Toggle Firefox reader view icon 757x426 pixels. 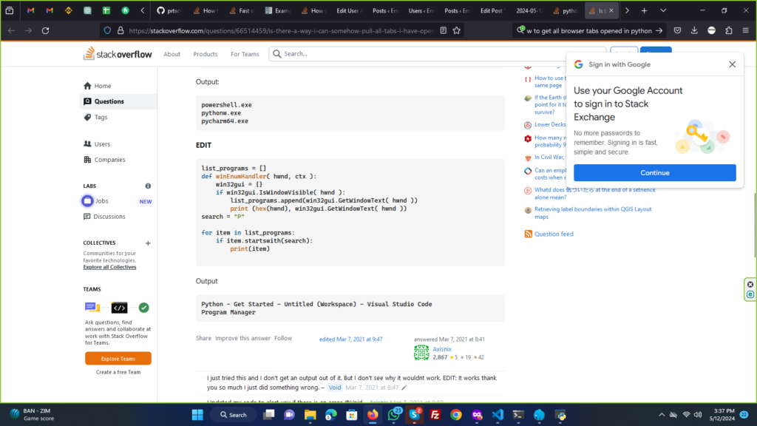442,30
